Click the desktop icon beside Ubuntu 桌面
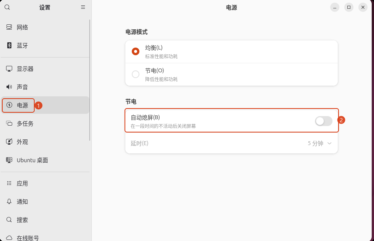 (9, 160)
